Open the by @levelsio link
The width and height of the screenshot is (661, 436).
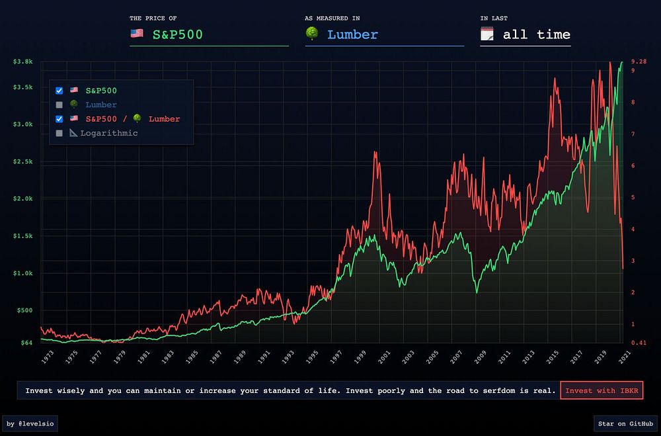tap(30, 423)
